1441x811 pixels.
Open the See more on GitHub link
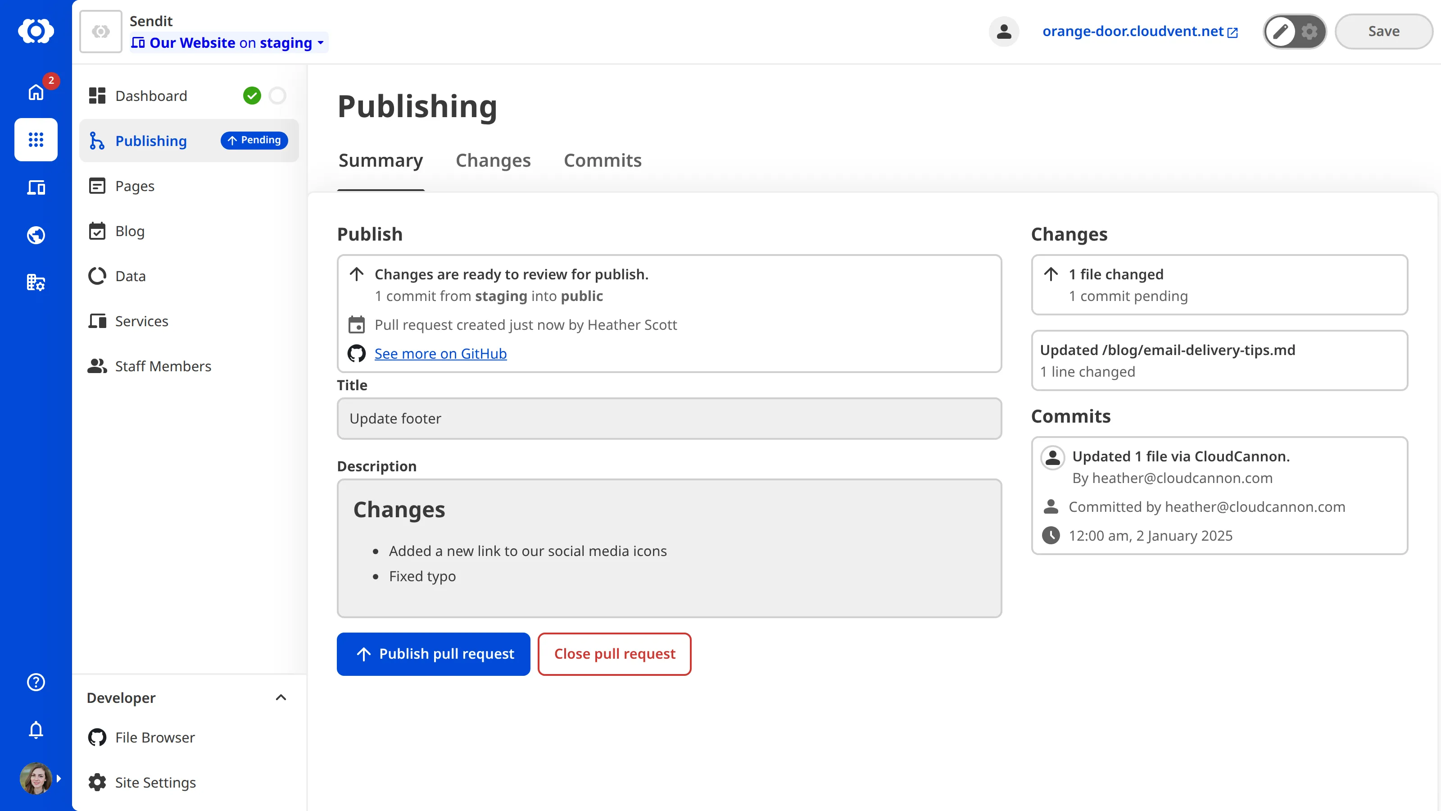click(x=440, y=354)
